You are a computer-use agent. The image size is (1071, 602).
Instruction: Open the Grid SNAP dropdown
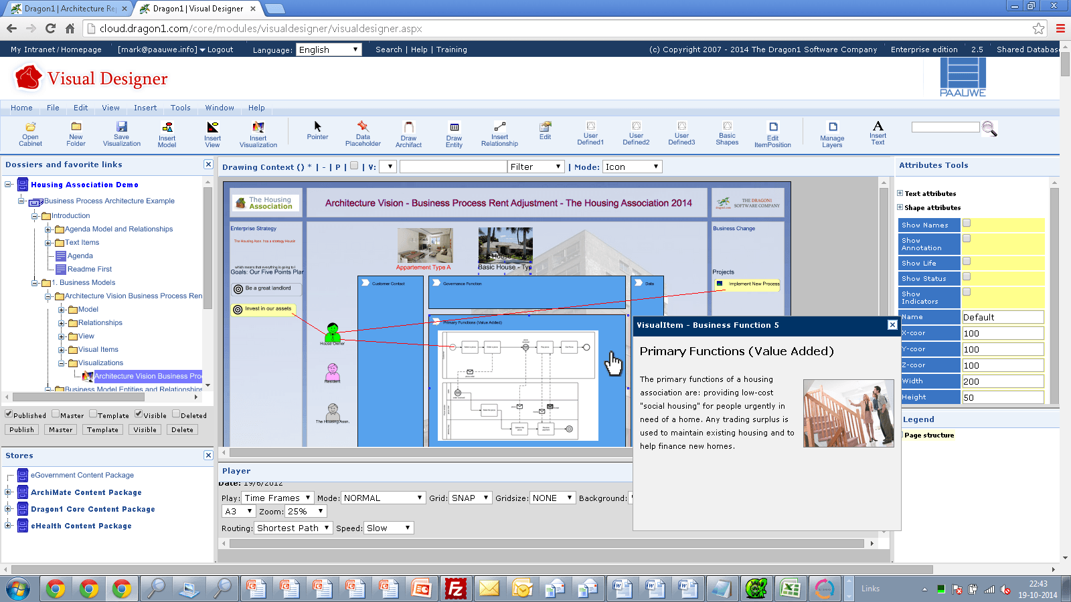click(470, 498)
